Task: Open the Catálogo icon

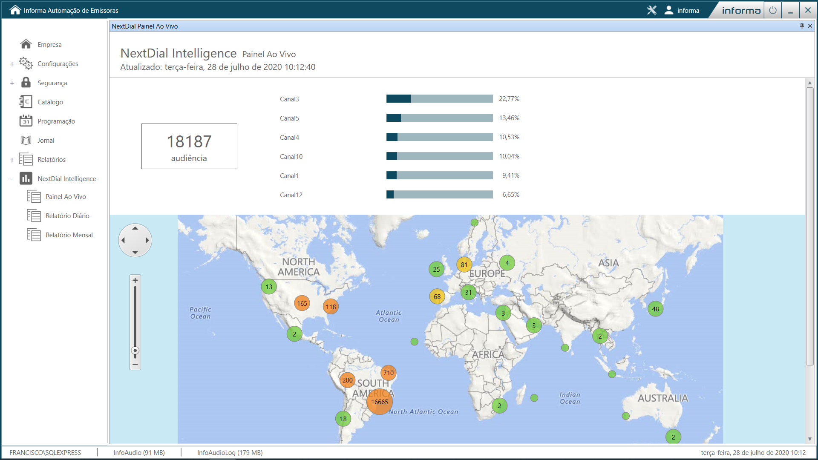Action: (x=26, y=102)
